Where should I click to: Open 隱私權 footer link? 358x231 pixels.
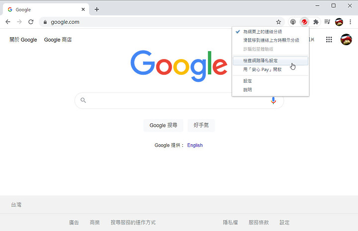point(230,223)
